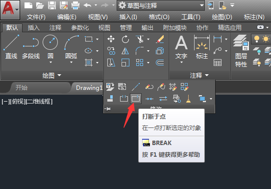Open the 绘图(D) menu
Screen dimensions: 271x189
tap(222, 17)
